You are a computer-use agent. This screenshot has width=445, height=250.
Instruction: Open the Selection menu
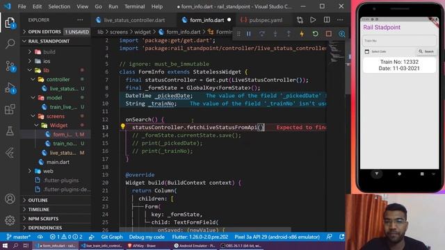(x=59, y=6)
